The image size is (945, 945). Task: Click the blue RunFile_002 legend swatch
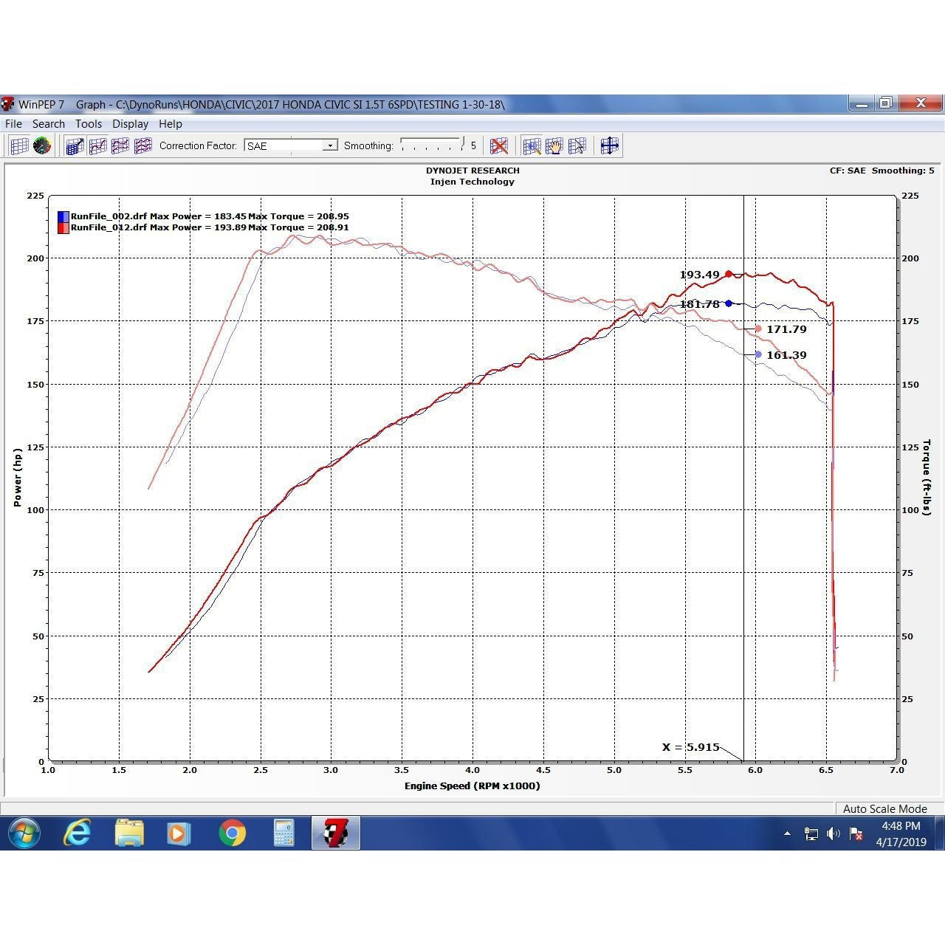point(63,216)
